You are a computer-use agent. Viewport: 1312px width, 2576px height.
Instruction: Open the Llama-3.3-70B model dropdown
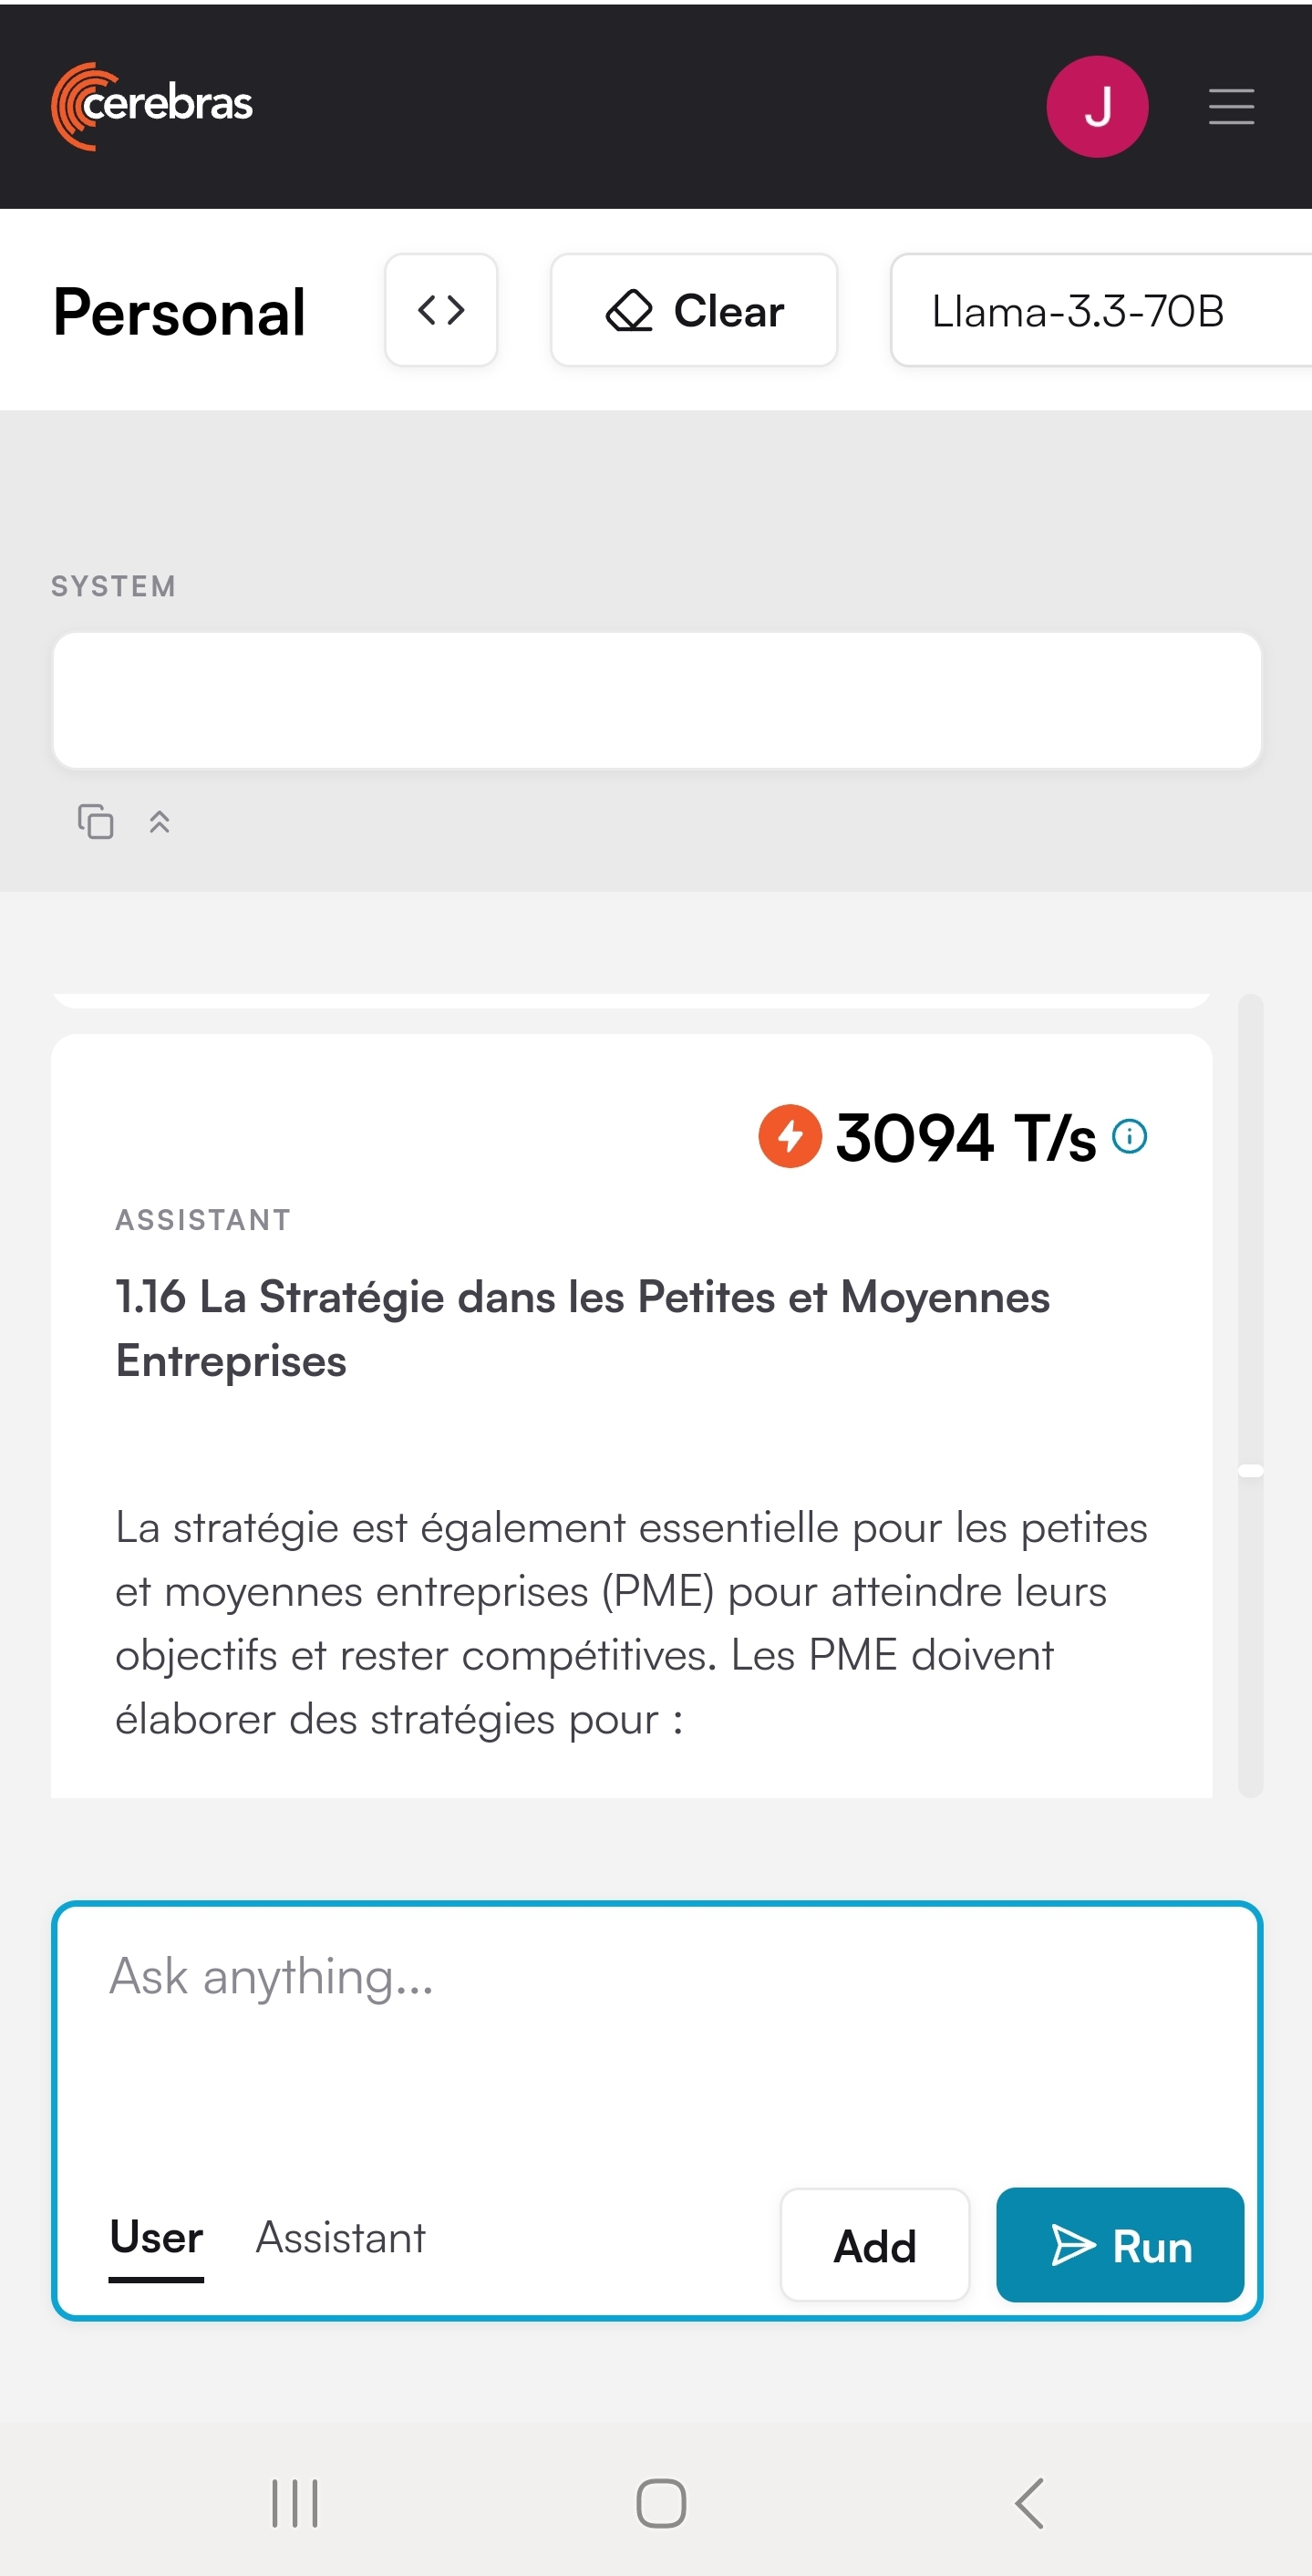(1100, 310)
